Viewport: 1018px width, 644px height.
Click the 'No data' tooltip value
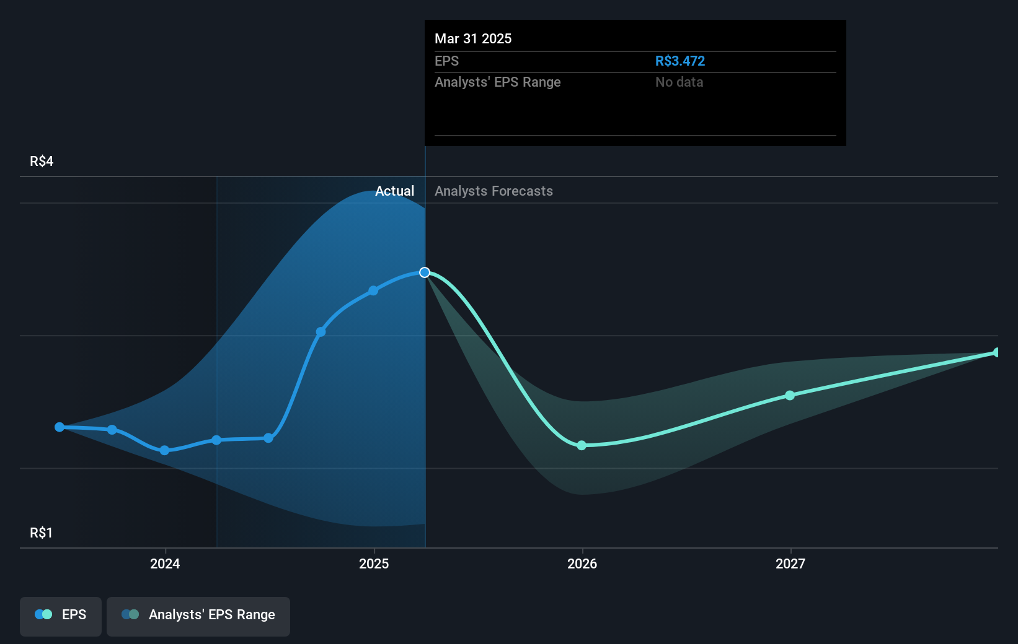[679, 82]
